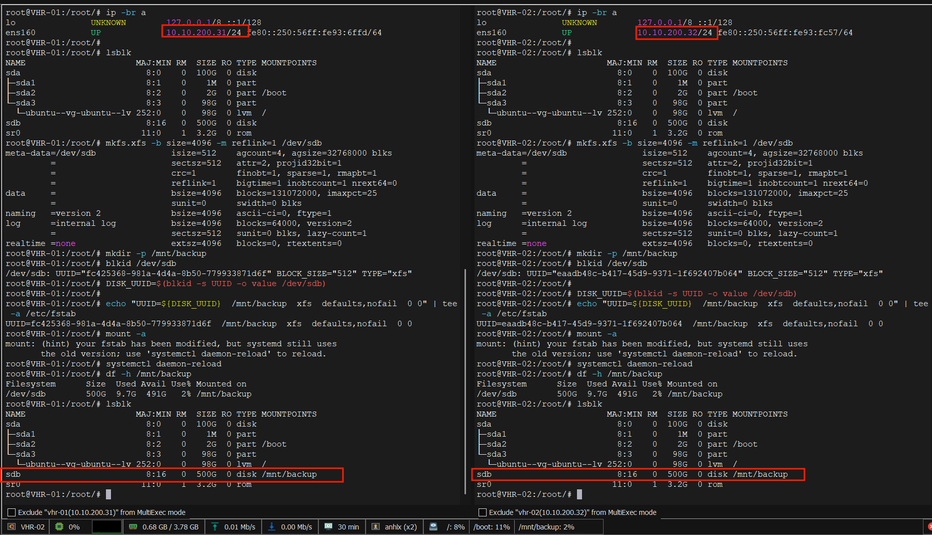Click ip -br a command in VHR-02 terminal
The width and height of the screenshot is (932, 535).
(597, 13)
